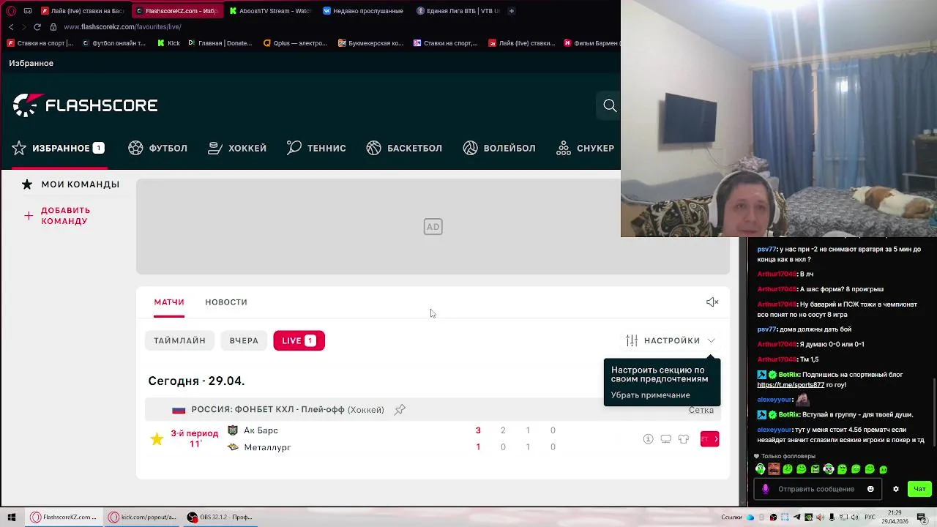The width and height of the screenshot is (937, 527).
Task: Click Убрать примечание in the tooltip
Action: [651, 395]
